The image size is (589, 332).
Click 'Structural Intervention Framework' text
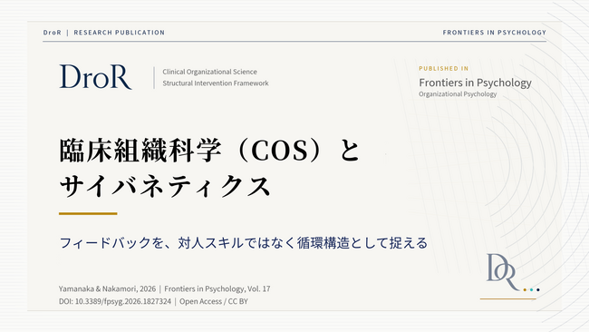216,83
